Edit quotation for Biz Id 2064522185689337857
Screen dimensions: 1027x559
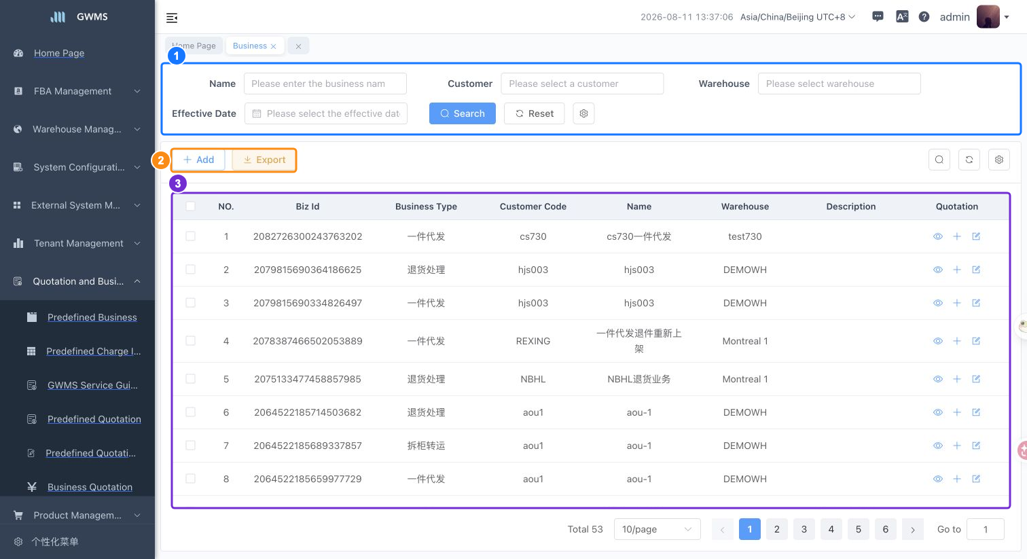click(976, 446)
